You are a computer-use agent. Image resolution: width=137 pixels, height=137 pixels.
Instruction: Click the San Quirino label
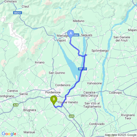pos(57,73)
